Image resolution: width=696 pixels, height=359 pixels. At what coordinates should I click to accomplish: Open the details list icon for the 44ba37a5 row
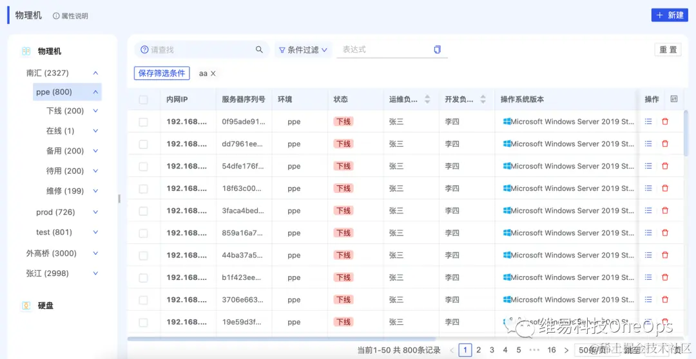click(648, 255)
